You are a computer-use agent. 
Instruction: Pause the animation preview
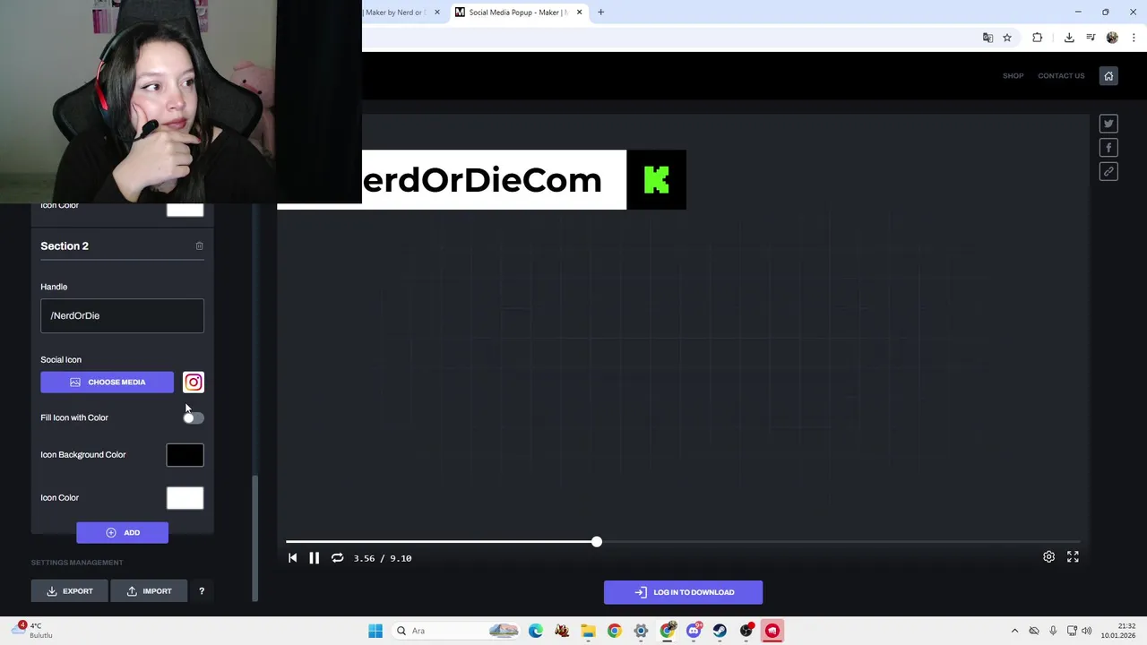[x=314, y=558]
